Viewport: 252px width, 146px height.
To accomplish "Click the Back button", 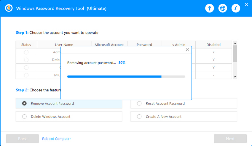I will click(22, 139).
